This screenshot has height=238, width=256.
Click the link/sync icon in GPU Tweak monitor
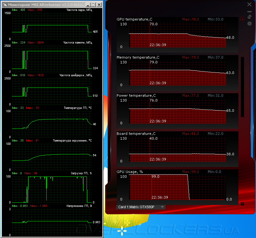tap(249, 17)
